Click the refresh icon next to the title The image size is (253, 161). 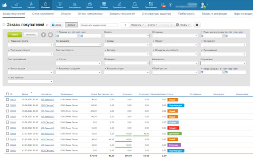47,25
